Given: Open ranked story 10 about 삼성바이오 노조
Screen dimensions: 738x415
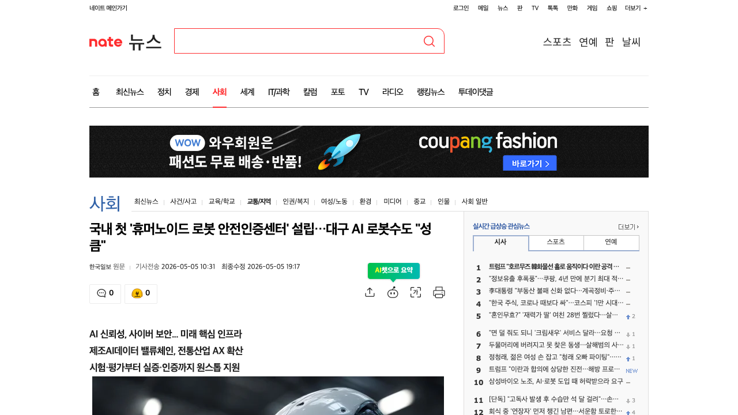Looking at the screenshot, I should [556, 382].
